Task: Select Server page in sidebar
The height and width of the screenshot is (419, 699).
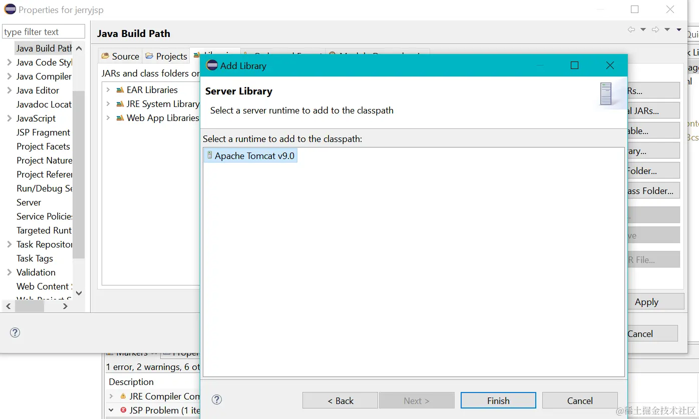Action: [x=29, y=202]
